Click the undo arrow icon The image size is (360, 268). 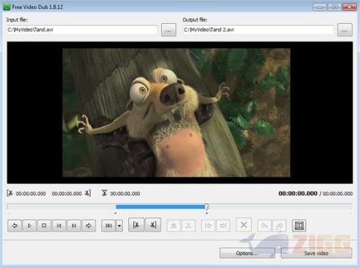tap(264, 226)
